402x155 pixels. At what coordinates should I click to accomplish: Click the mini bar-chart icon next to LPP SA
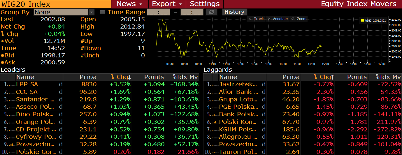(x=12, y=84)
